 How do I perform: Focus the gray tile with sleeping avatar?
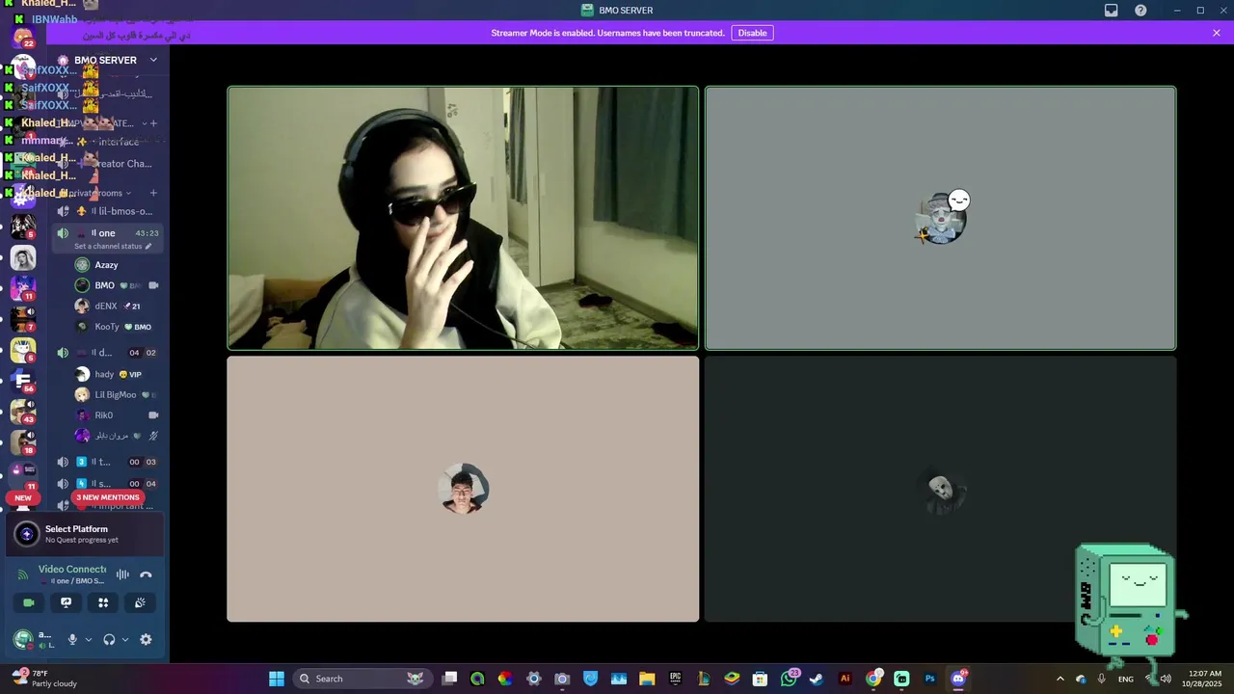coord(940,218)
